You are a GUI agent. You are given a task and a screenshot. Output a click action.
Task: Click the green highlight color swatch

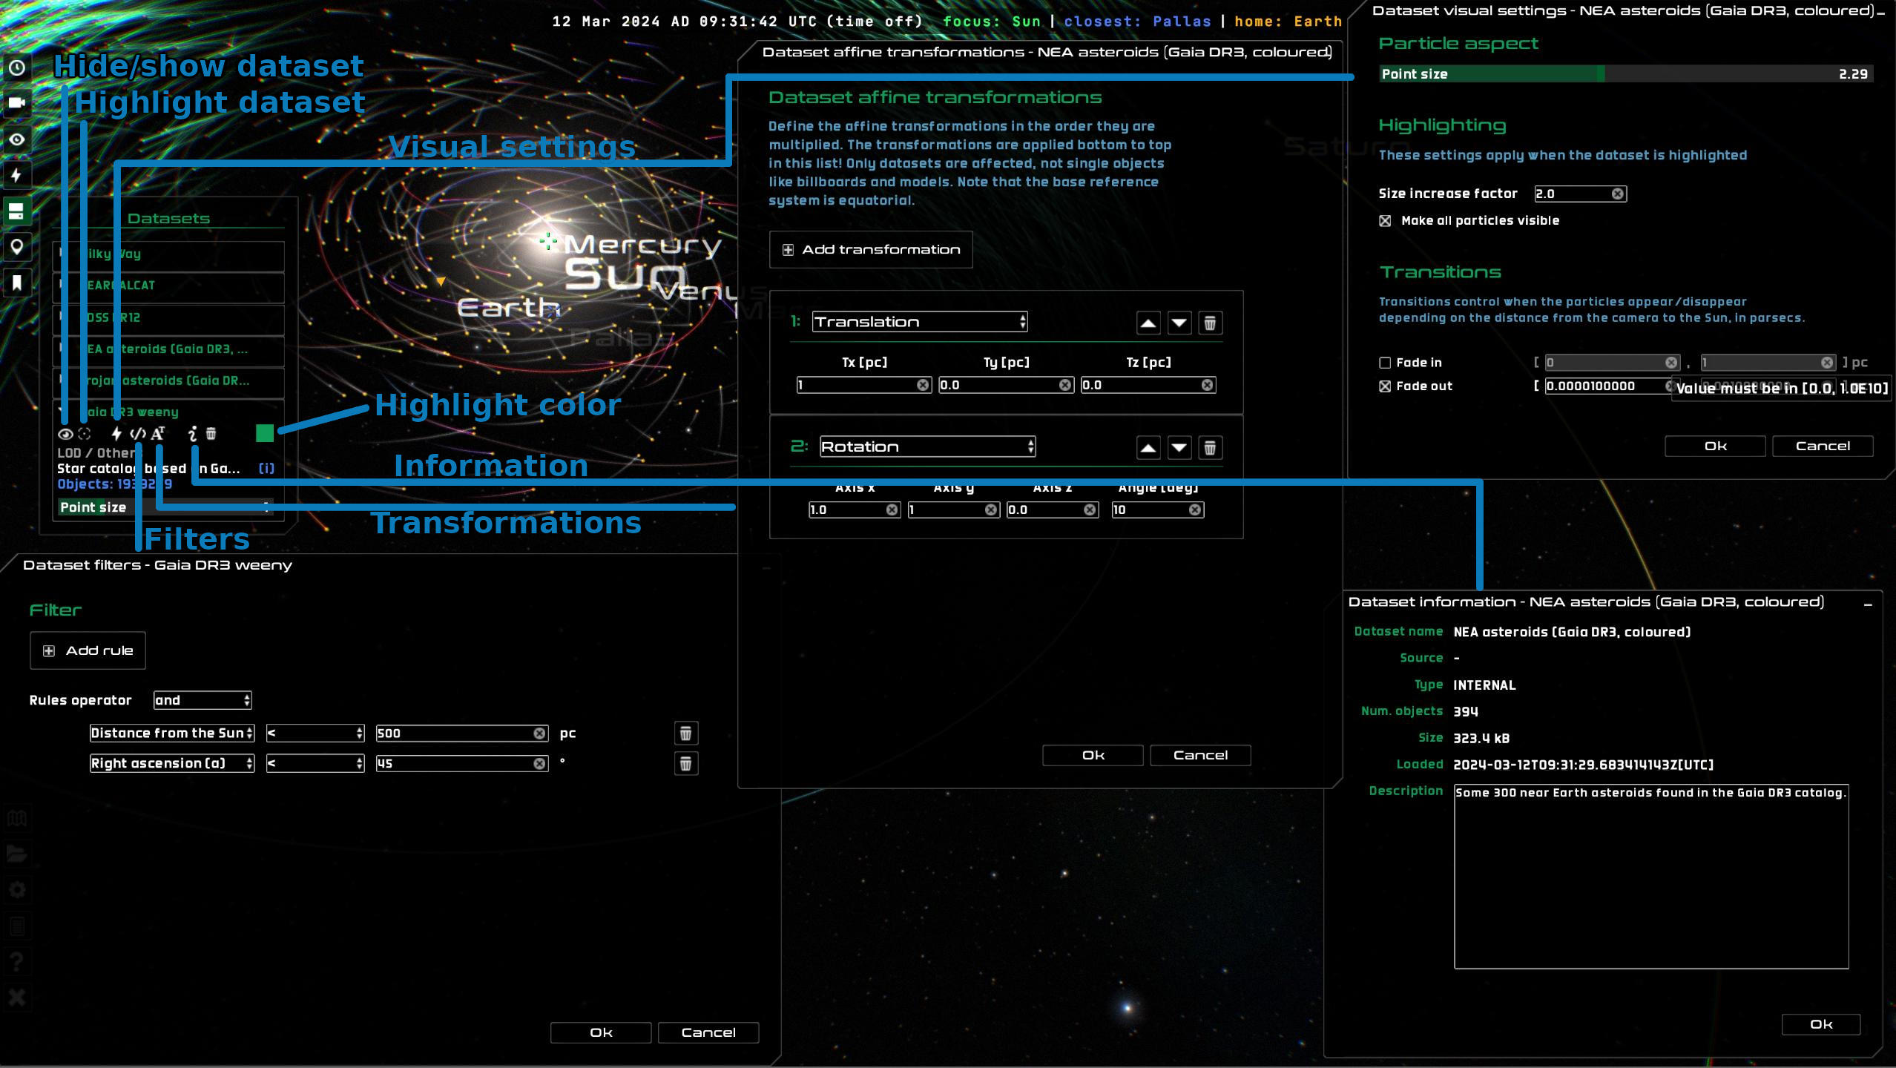(x=265, y=434)
